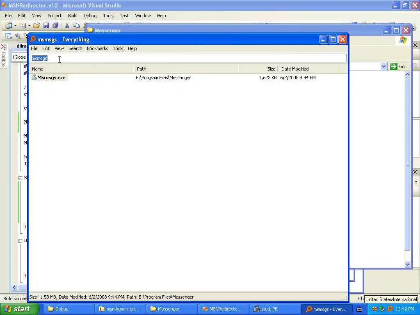Sort results by Size column header

click(x=258, y=69)
